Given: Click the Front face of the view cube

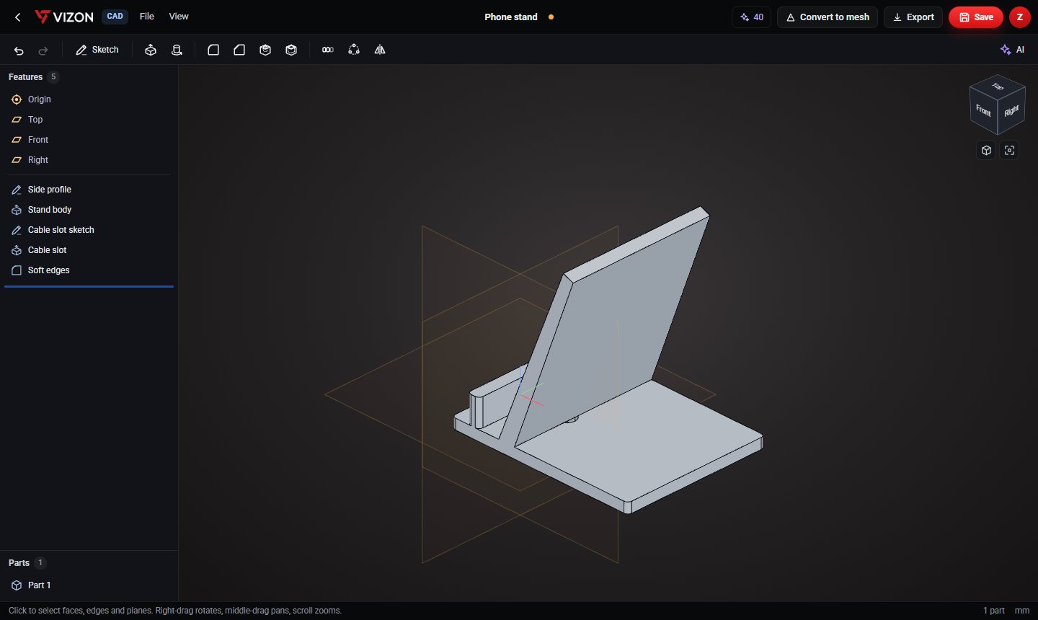Looking at the screenshot, I should coord(983,110).
